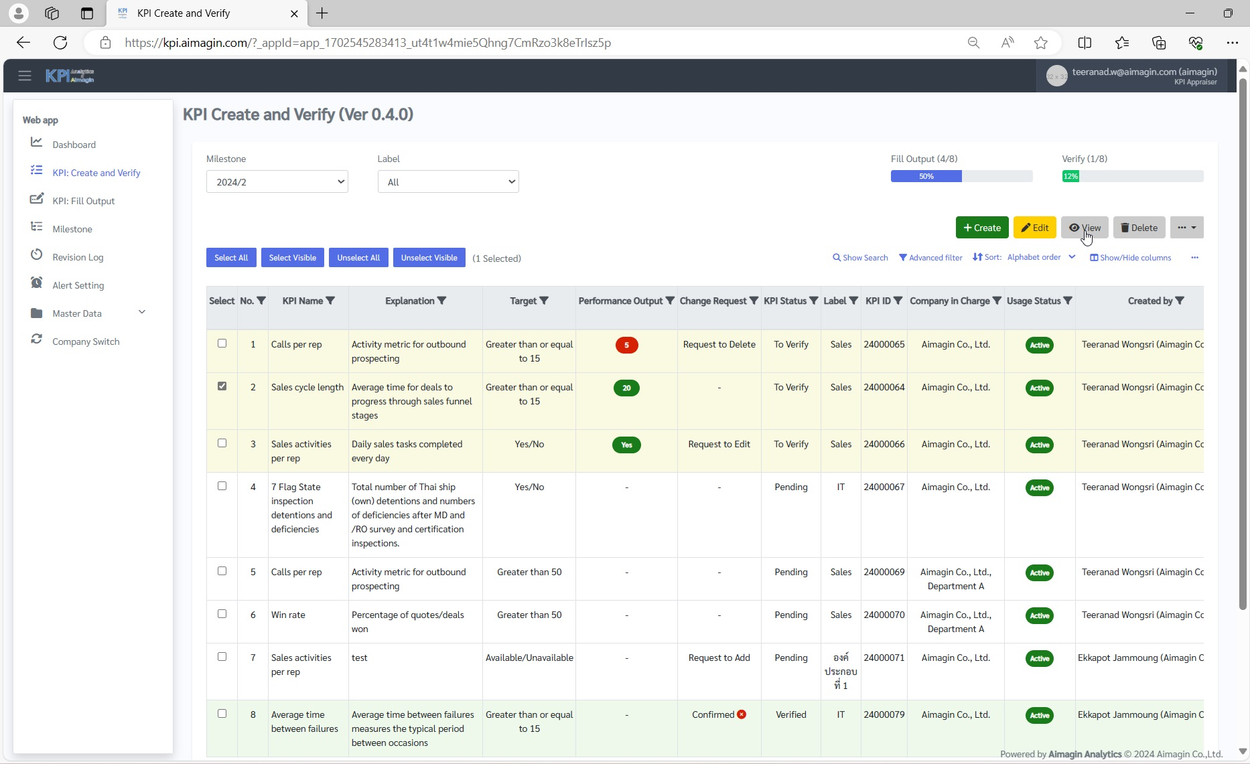Expand the Master Data chevron

coord(141,312)
